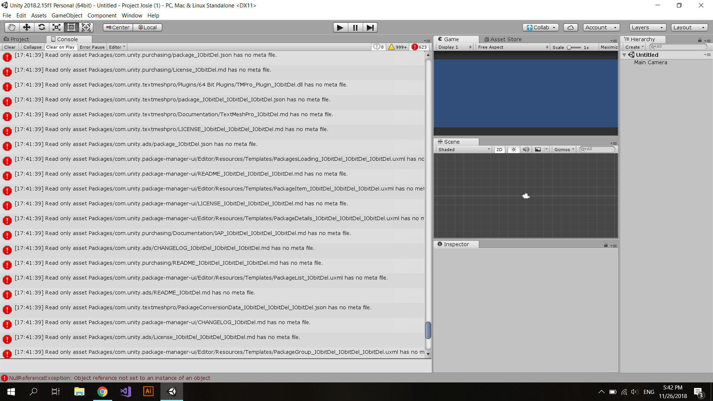Toggle scene audio in Scene view
713x401 pixels.
pos(526,150)
